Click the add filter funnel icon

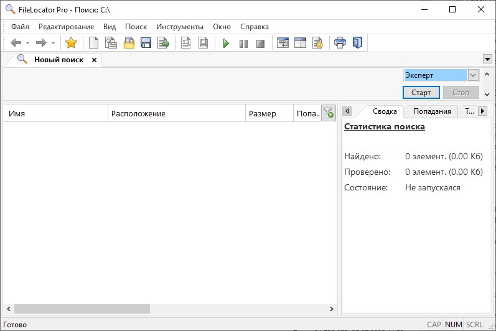[x=329, y=113]
